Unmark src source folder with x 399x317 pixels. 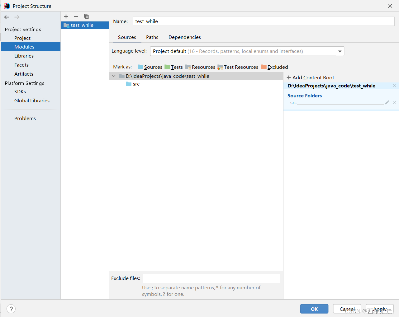[395, 102]
